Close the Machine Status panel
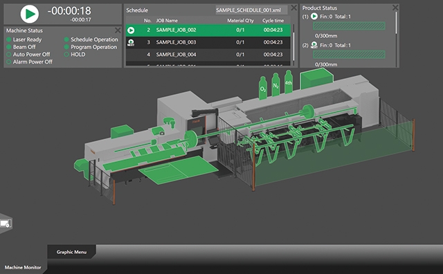Screen dimensions: 443x274 click(118, 30)
